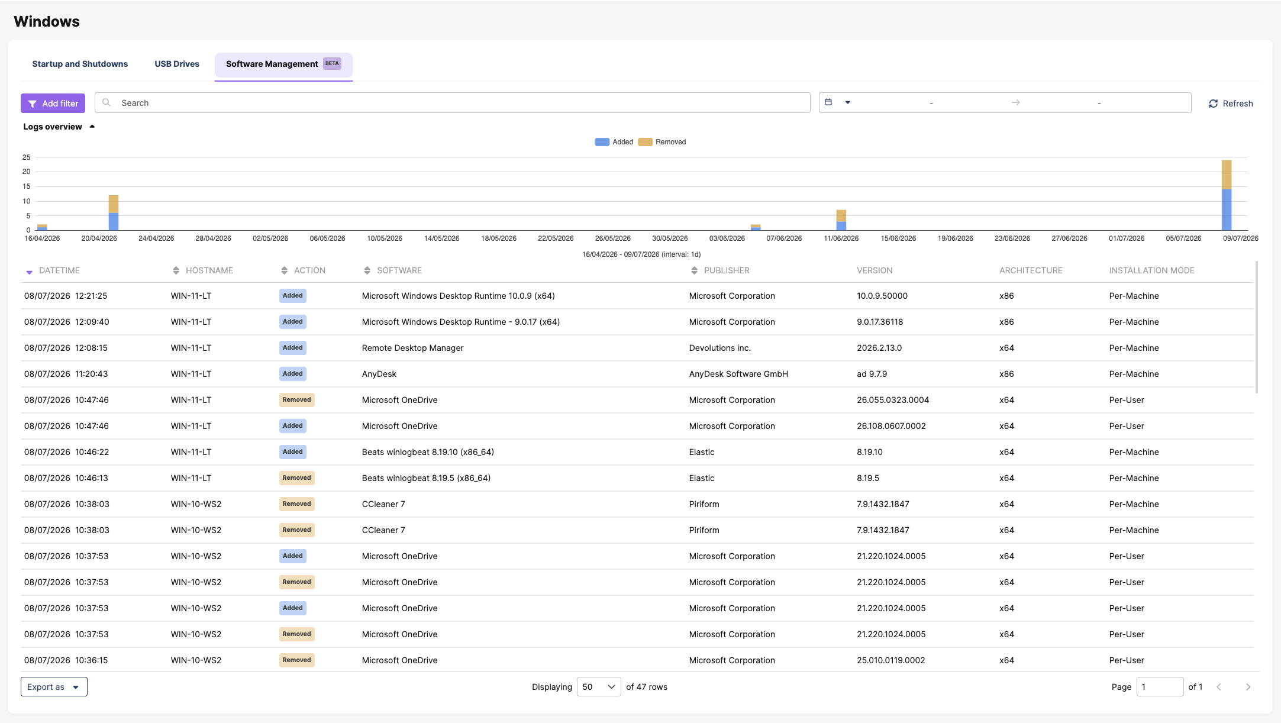Sort by Action column arrows
This screenshot has width=1281, height=723.
tap(284, 270)
